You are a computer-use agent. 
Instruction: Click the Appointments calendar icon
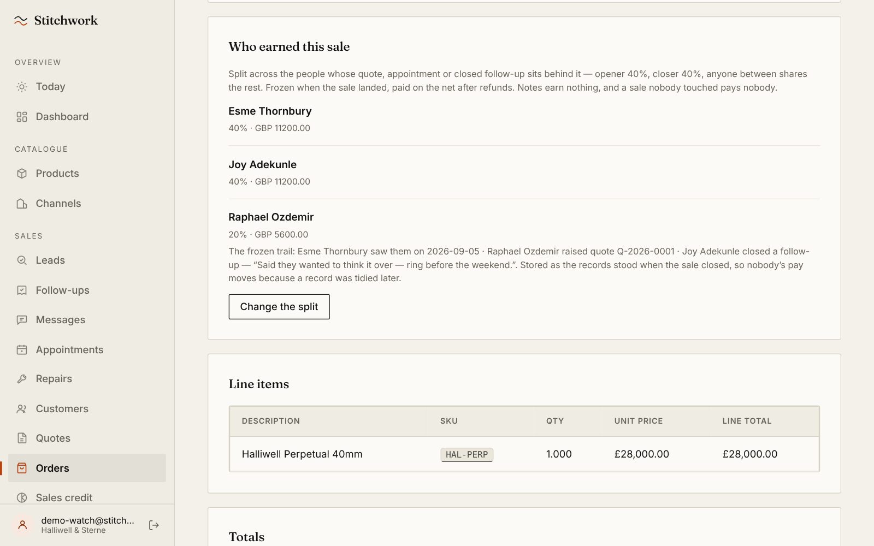click(22, 350)
